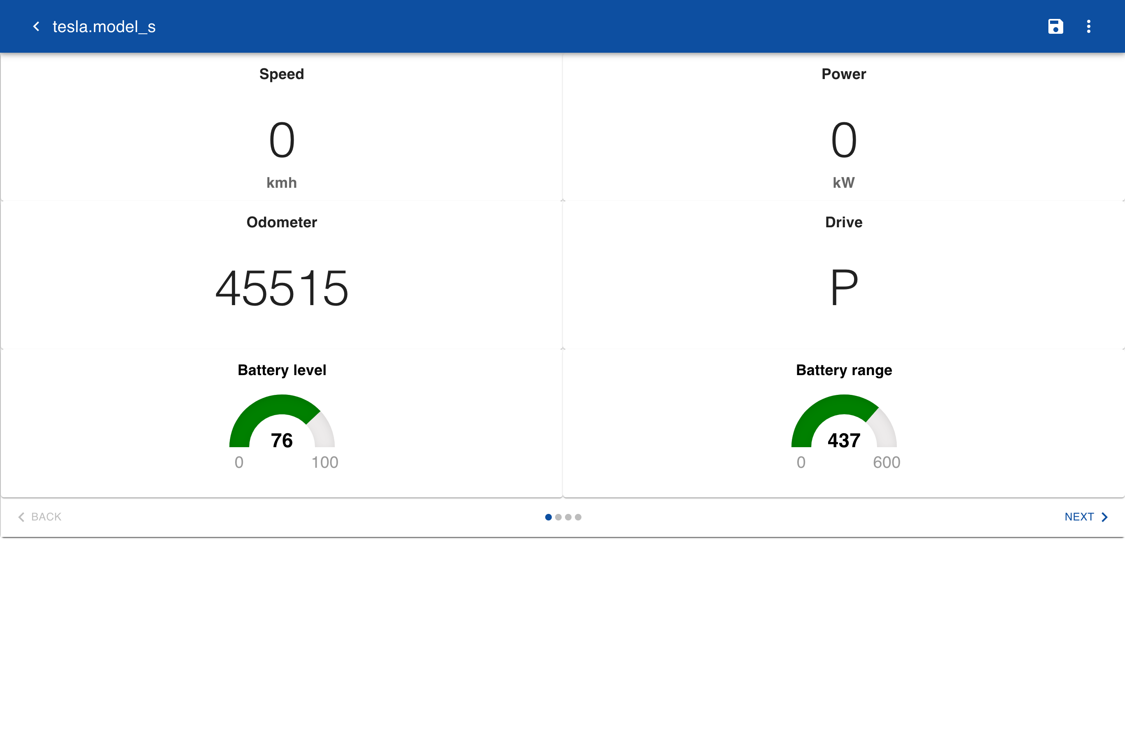Click the battery range value 437
The height and width of the screenshot is (742, 1125).
(x=843, y=441)
